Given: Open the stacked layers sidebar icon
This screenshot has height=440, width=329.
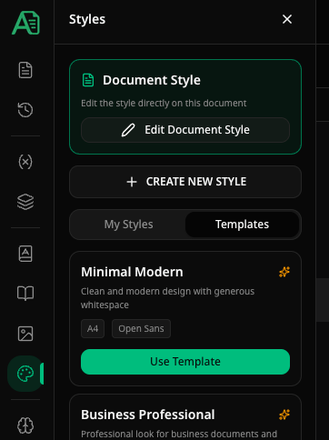Looking at the screenshot, I should tap(25, 202).
